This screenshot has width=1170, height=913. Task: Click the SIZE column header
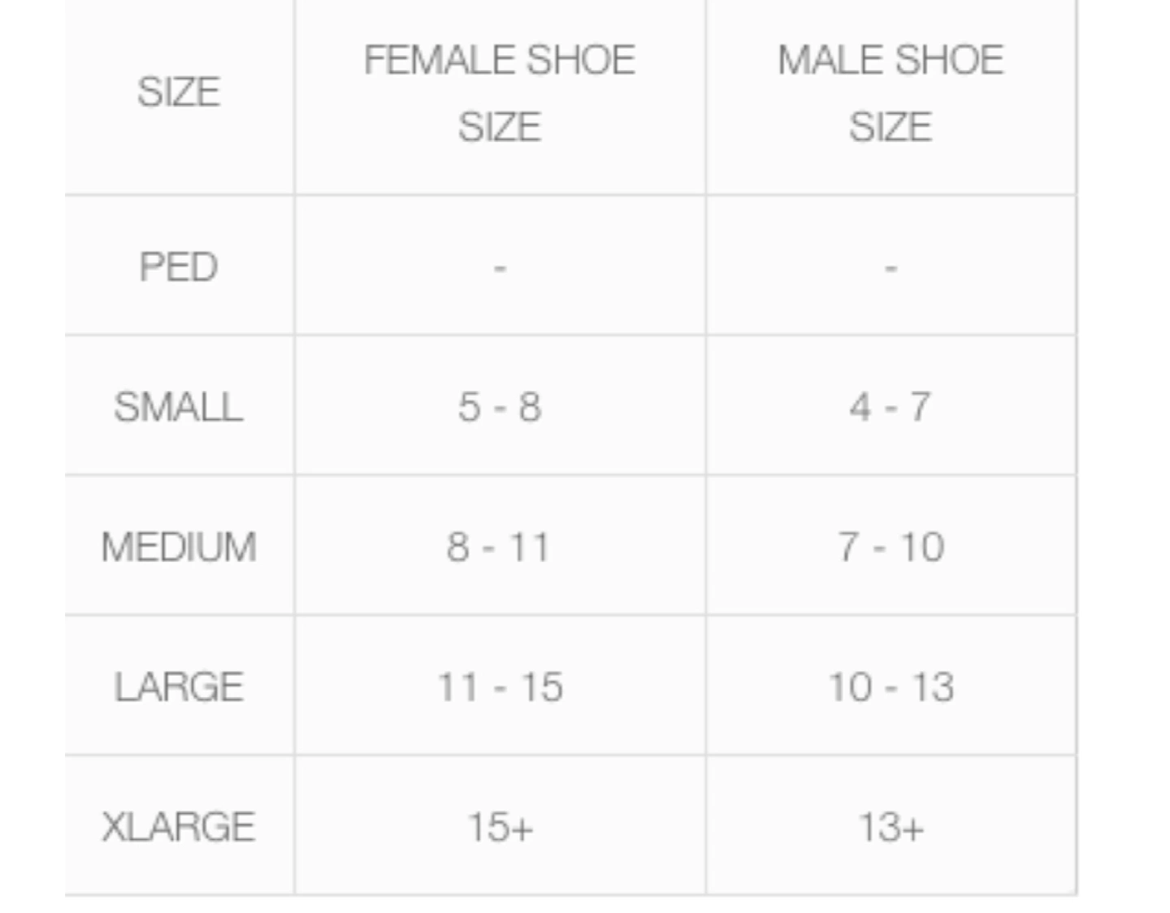(179, 92)
